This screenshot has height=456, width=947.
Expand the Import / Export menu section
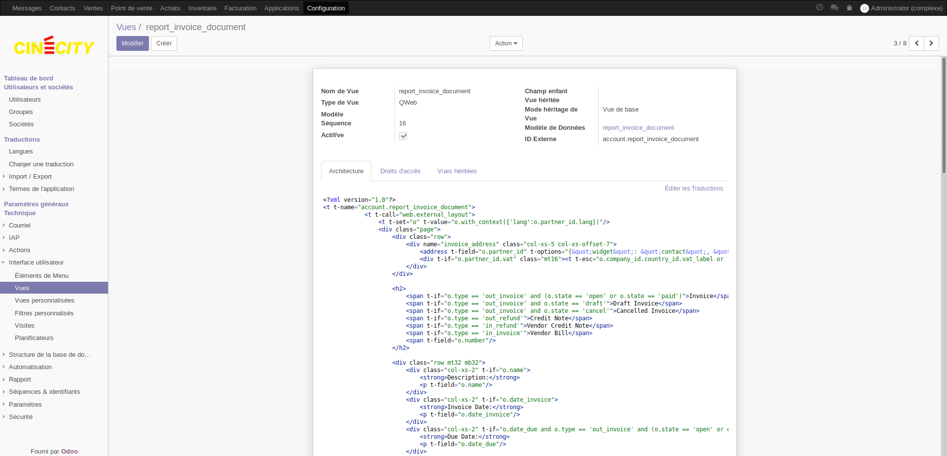pyautogui.click(x=30, y=177)
